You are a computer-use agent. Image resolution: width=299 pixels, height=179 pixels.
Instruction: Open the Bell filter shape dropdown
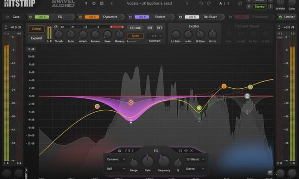(117, 169)
